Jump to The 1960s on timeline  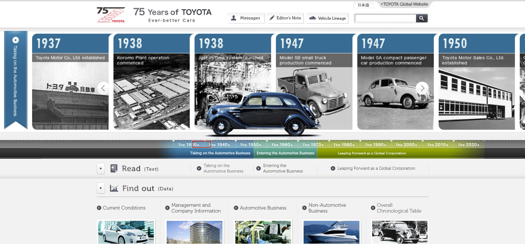(x=282, y=145)
